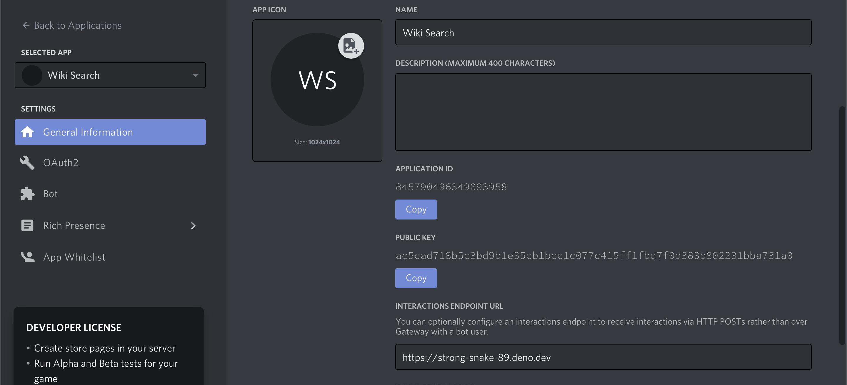Click the OAuth2 wrench icon
The height and width of the screenshot is (385, 847).
[27, 163]
